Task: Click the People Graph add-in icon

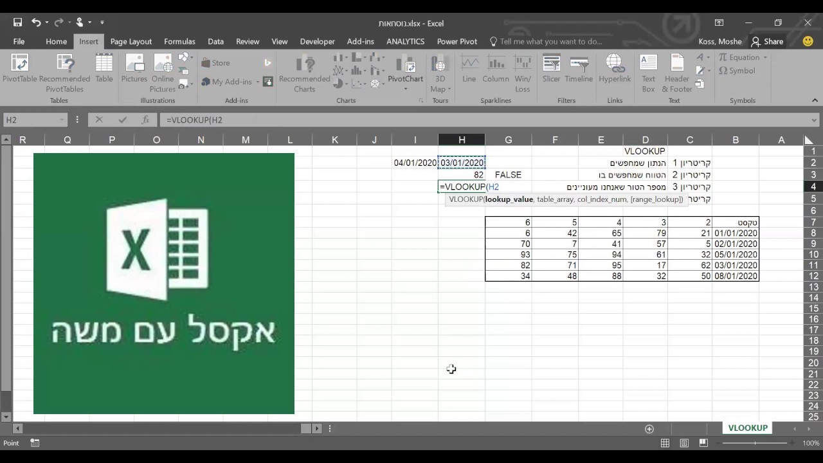Action: [x=267, y=82]
